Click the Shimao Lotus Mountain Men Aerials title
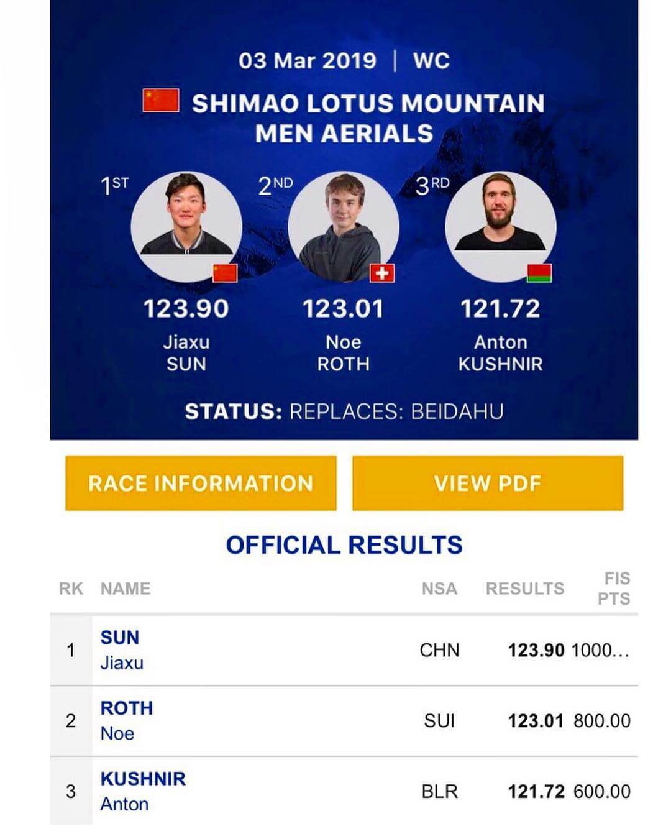The height and width of the screenshot is (839, 671). pyautogui.click(x=368, y=118)
